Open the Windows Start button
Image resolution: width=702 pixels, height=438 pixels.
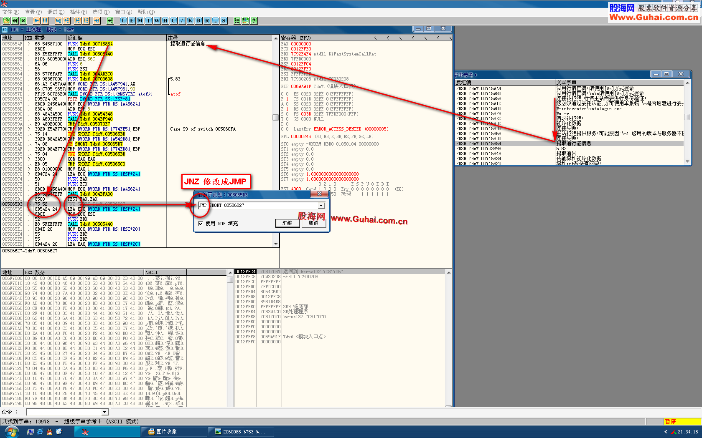coord(11,432)
